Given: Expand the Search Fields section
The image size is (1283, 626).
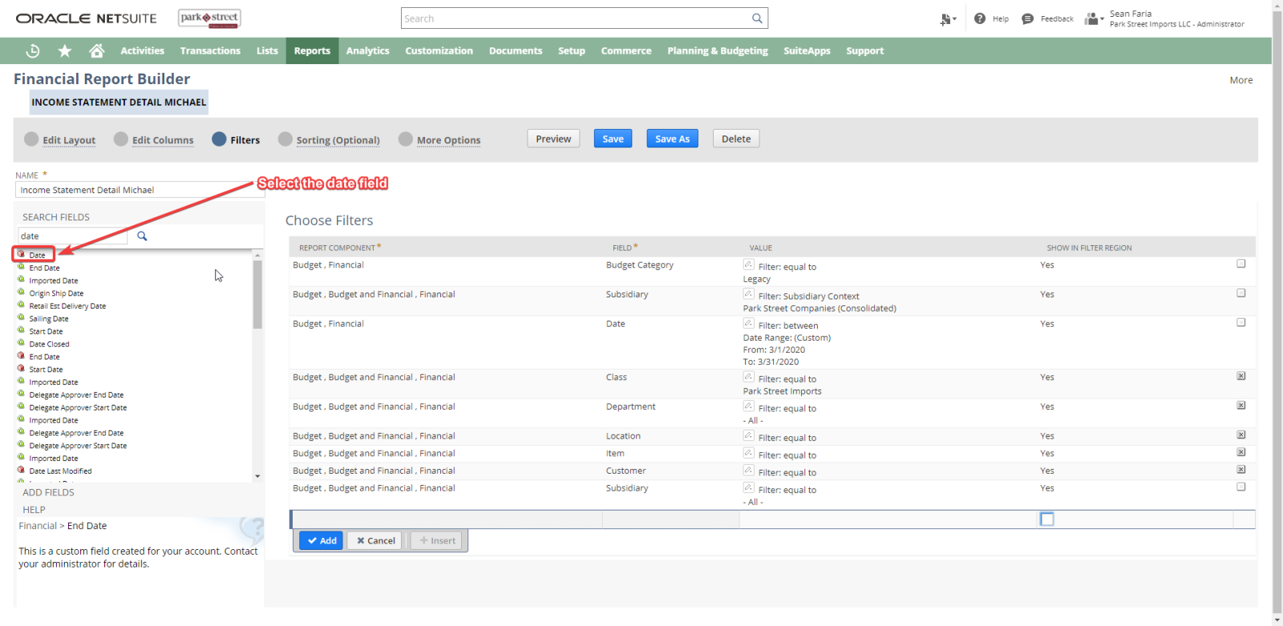Looking at the screenshot, I should coord(56,217).
